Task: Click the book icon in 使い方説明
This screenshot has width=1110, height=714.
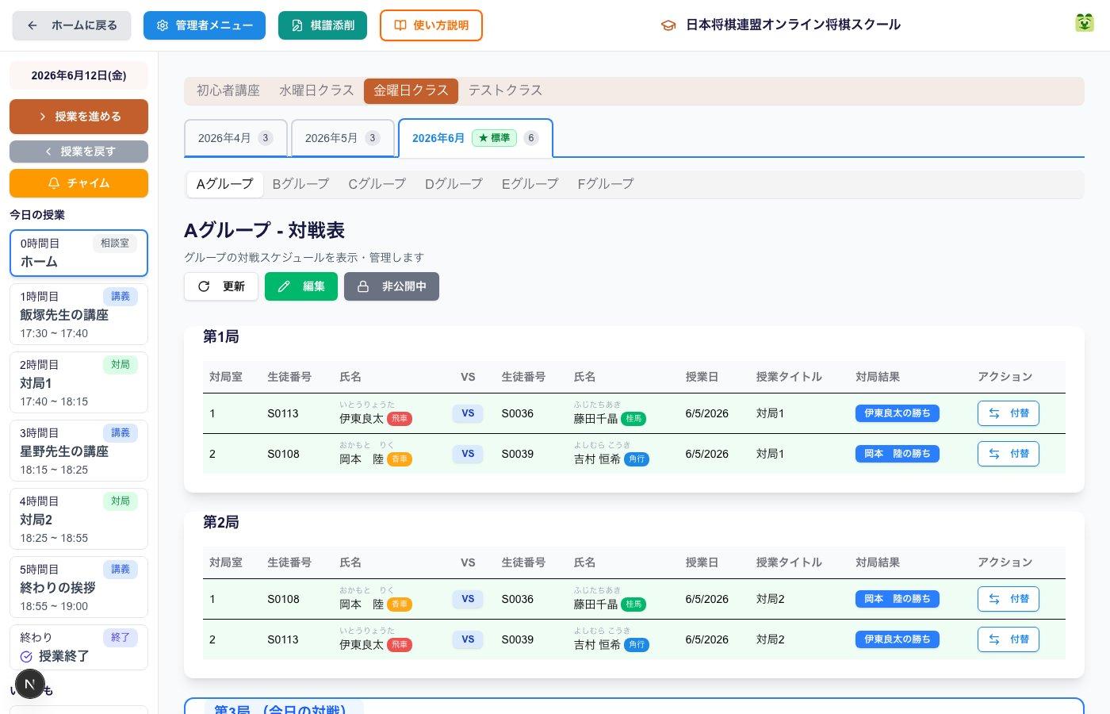Action: 400,25
